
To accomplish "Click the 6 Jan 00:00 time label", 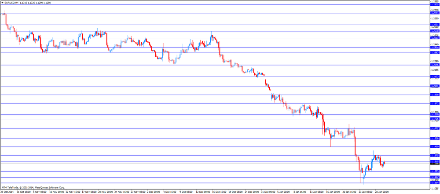I will point(284,192).
